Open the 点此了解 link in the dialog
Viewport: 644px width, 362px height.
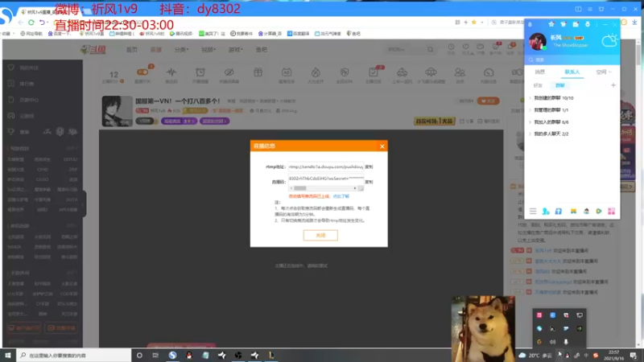(x=341, y=196)
